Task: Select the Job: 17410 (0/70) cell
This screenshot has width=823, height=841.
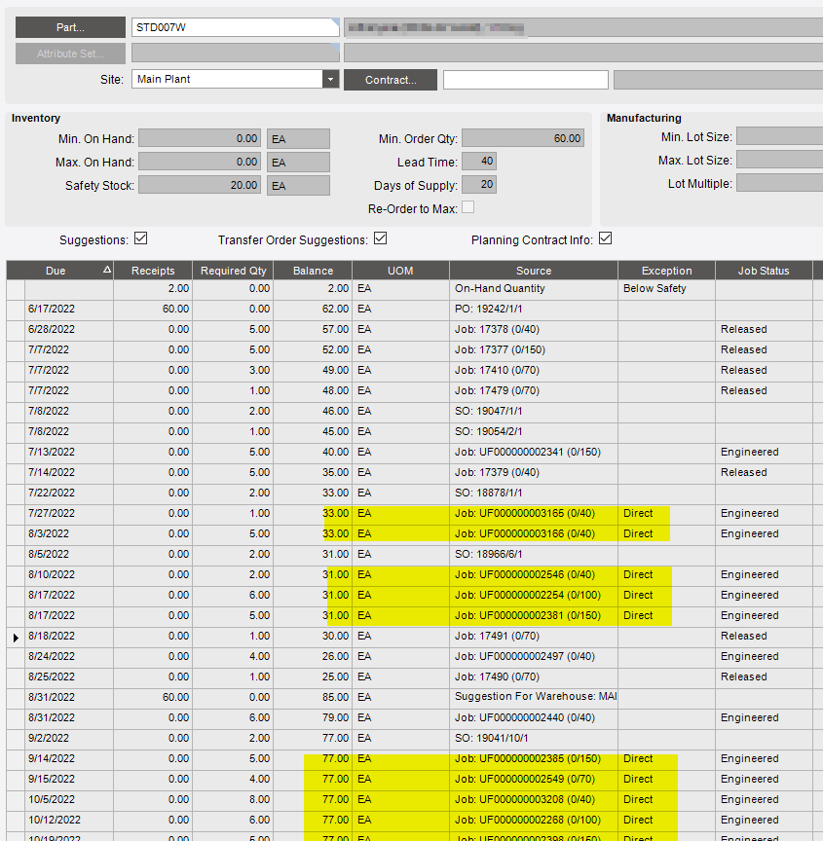Action: click(534, 370)
